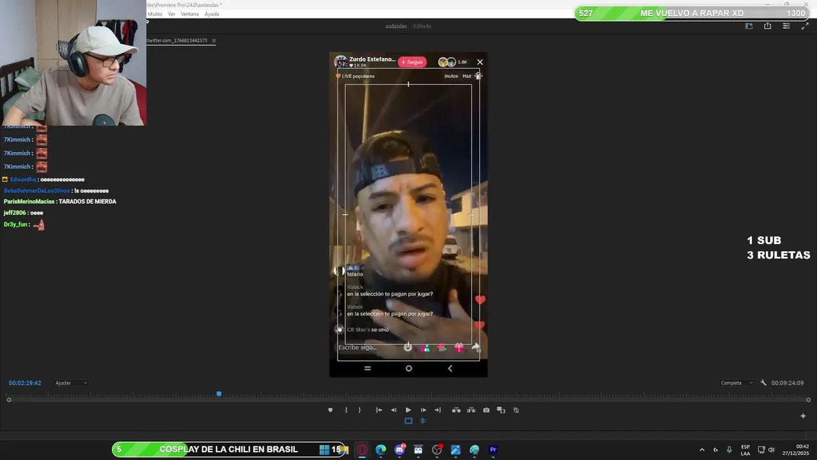817x460 pixels.
Task: Open the program monitor settings wrench icon
Action: (x=763, y=383)
